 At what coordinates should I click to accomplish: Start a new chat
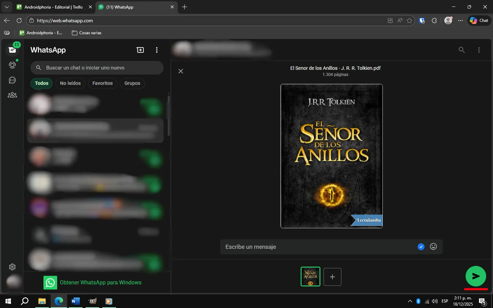point(140,50)
